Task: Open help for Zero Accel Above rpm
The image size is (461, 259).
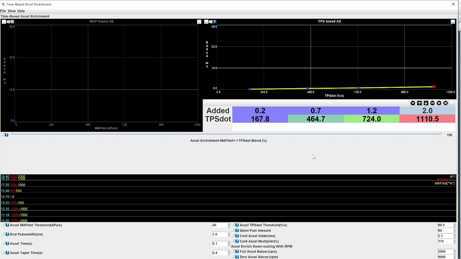Action: [237, 257]
